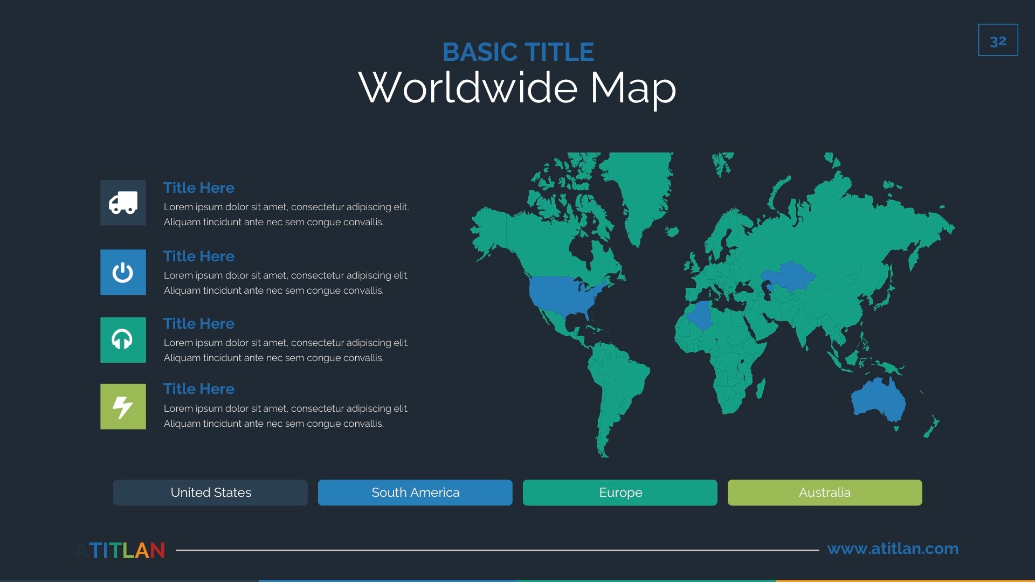The height and width of the screenshot is (582, 1035).
Task: Select the United States legend button
Action: click(x=210, y=493)
